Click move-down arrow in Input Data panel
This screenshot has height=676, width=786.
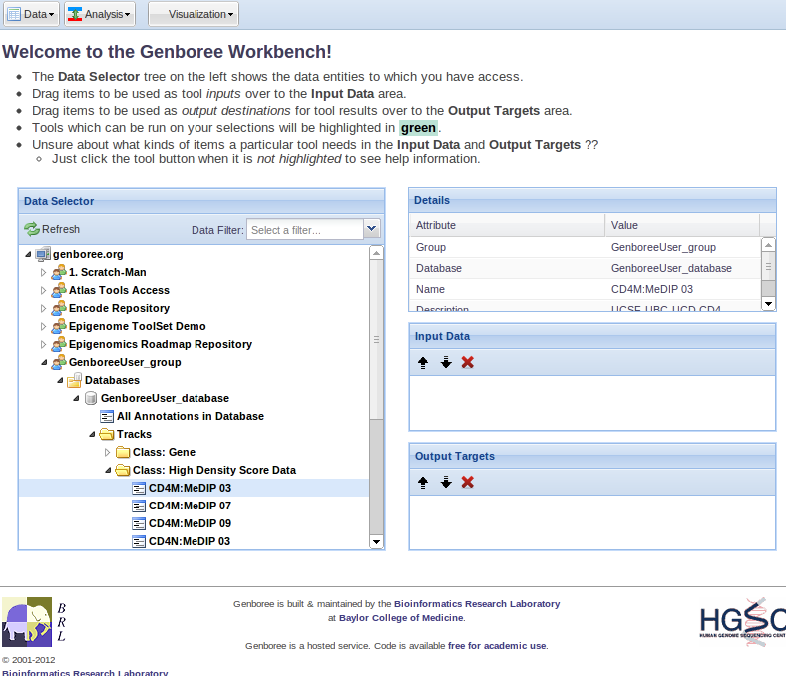[x=446, y=362]
